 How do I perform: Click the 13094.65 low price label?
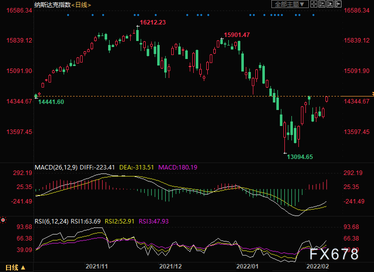click(300, 156)
